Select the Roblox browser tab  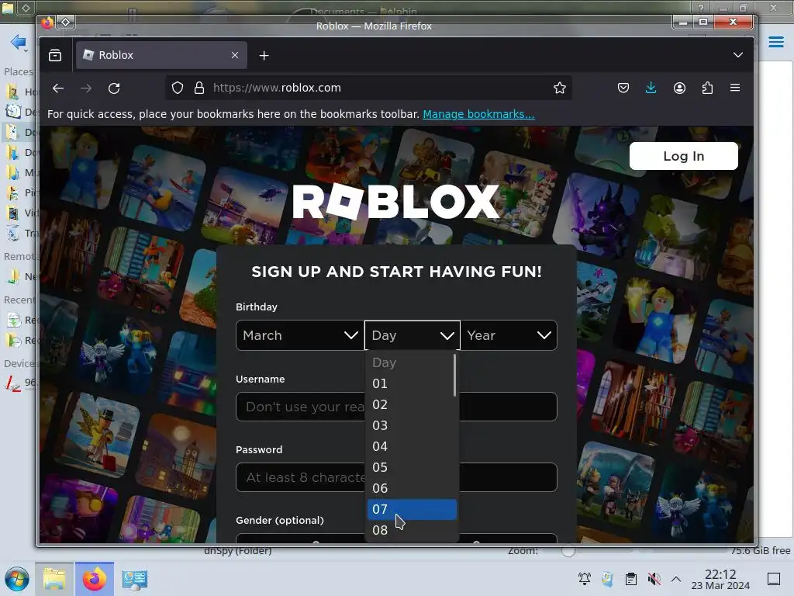(161, 55)
